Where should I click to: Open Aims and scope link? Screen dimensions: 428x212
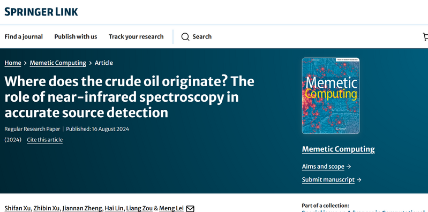point(323,166)
